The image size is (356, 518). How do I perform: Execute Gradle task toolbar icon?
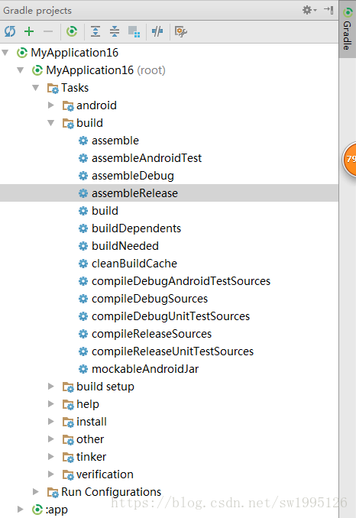pyautogui.click(x=72, y=31)
